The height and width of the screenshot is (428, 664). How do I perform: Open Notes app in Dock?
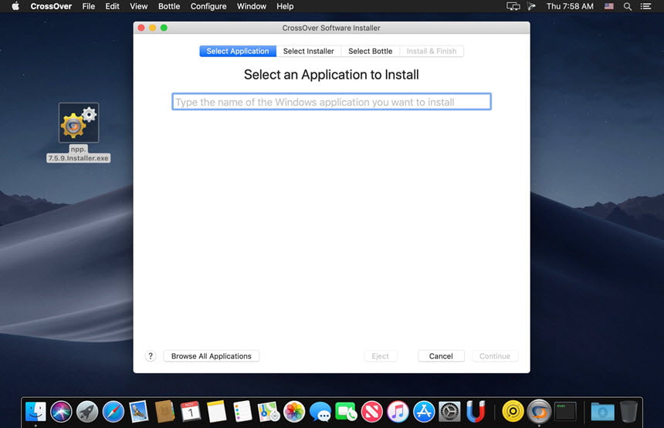tap(216, 411)
